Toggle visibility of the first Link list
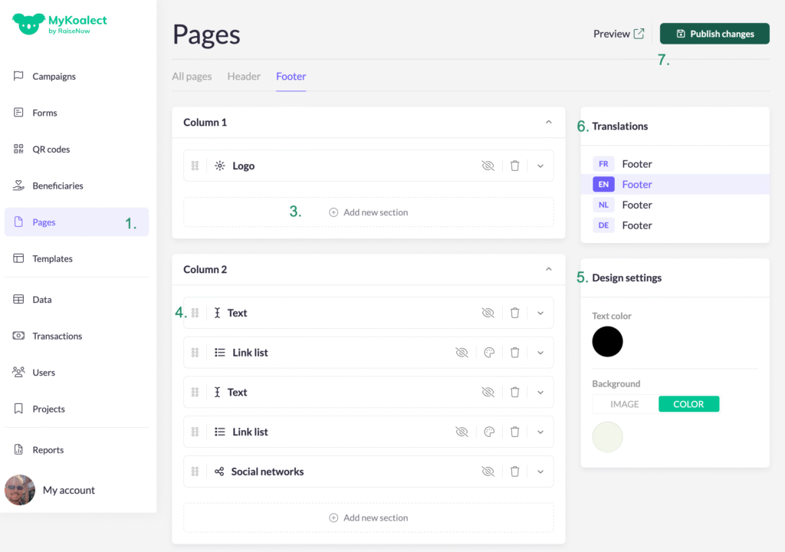785x552 pixels. tap(461, 353)
